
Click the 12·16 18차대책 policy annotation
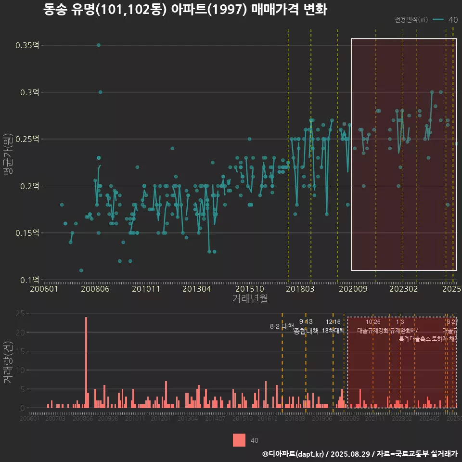[333, 326]
